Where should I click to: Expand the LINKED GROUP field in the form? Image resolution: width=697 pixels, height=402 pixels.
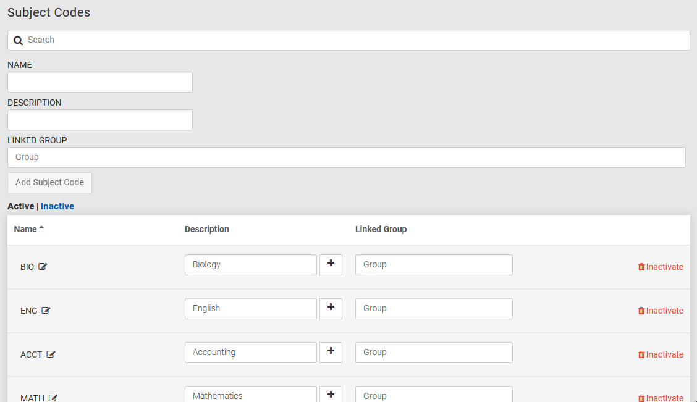[346, 157]
